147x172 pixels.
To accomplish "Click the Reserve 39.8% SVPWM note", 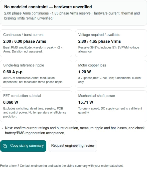I will point(108,49).
